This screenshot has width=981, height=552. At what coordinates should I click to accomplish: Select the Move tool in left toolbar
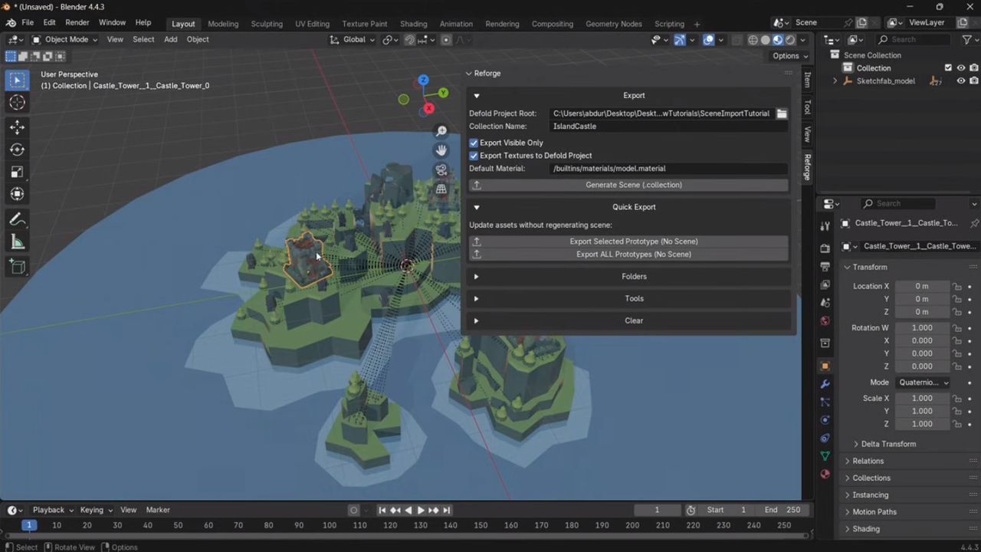click(17, 127)
